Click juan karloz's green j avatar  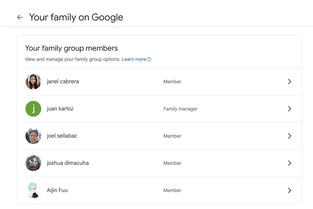click(33, 109)
